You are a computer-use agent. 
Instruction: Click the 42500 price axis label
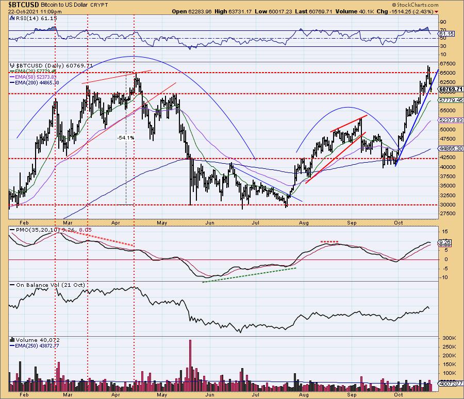click(x=448, y=158)
